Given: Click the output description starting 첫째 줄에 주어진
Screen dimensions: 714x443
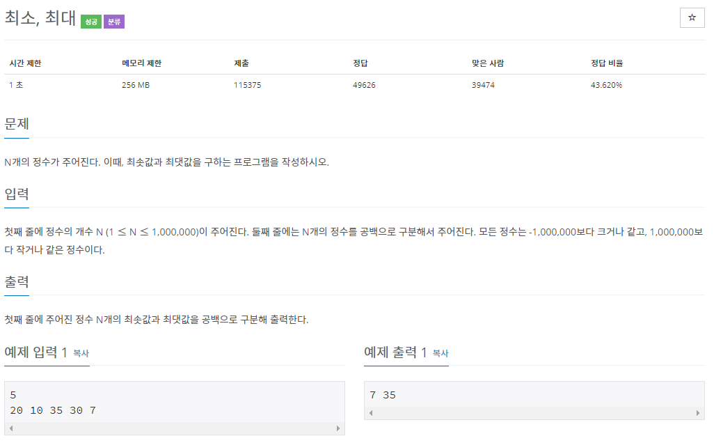Looking at the screenshot, I should 156,320.
